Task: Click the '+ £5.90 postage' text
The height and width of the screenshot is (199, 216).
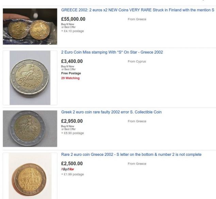Action: 72,133
